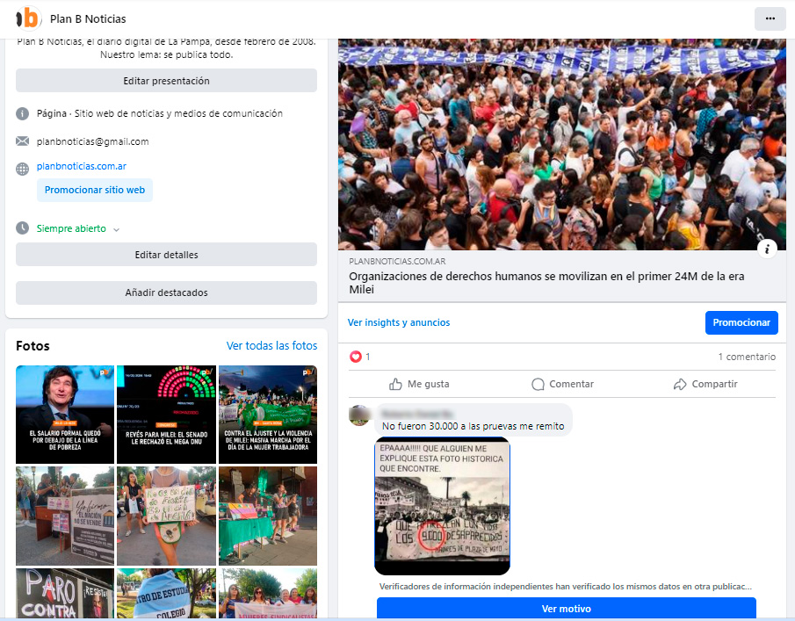The image size is (795, 621).
Task: Open photo Contra el ajuste y la violencia
Action: (x=268, y=415)
